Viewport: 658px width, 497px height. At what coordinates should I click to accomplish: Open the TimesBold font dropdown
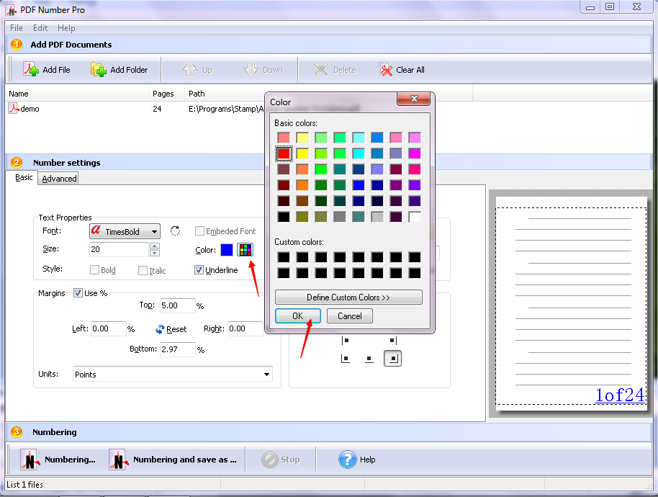tap(125, 231)
